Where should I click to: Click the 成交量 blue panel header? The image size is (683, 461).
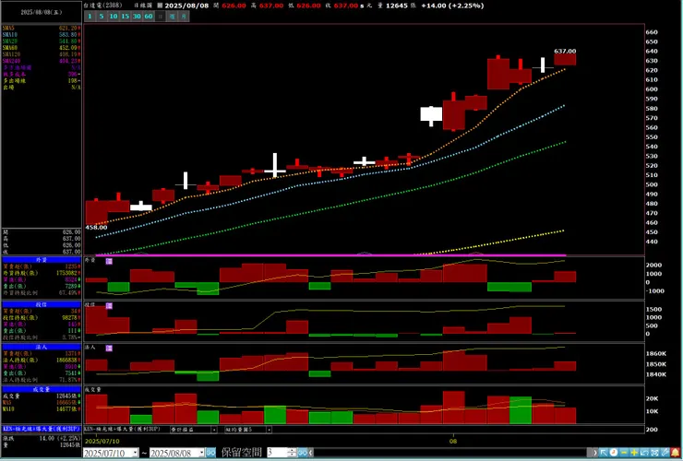click(x=42, y=389)
